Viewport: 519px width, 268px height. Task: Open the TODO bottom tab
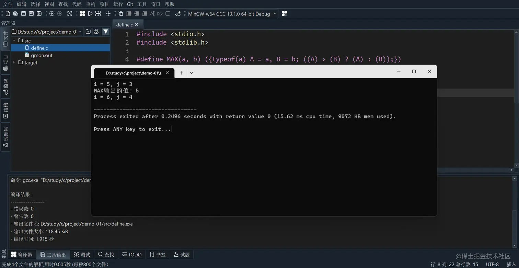tap(132, 254)
